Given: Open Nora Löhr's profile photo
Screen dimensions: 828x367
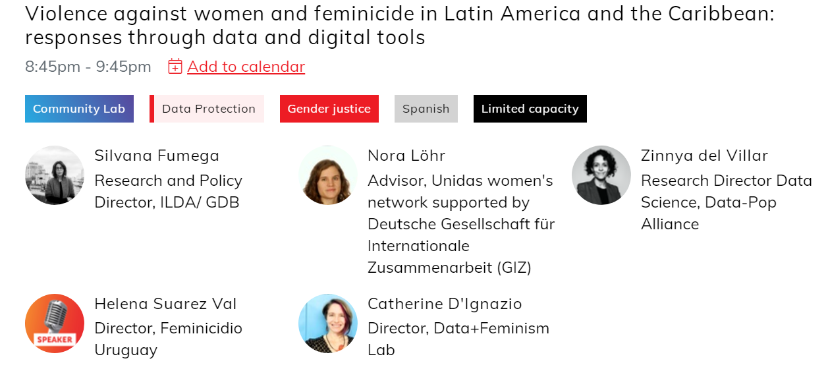Looking at the screenshot, I should tap(328, 175).
